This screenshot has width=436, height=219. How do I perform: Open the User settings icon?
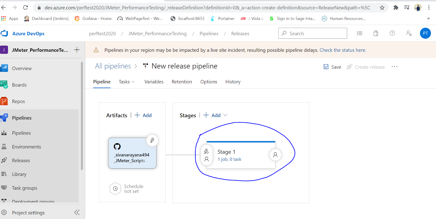[x=409, y=33]
